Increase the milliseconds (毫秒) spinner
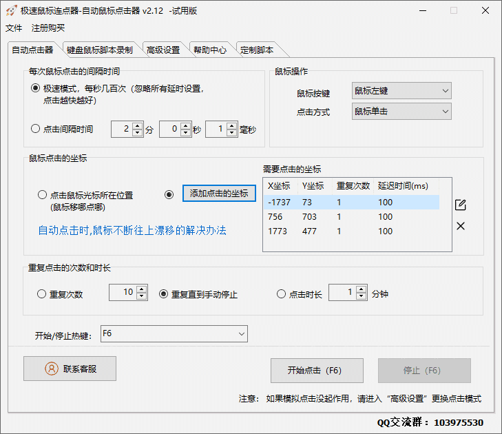The height and width of the screenshot is (434, 502). (232, 125)
